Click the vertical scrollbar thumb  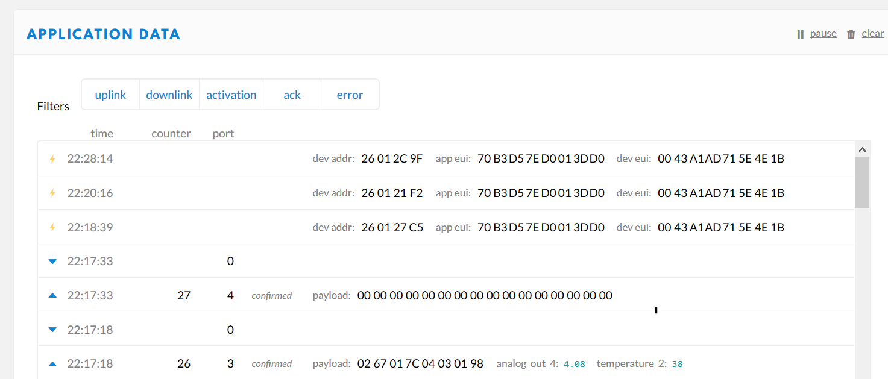861,183
